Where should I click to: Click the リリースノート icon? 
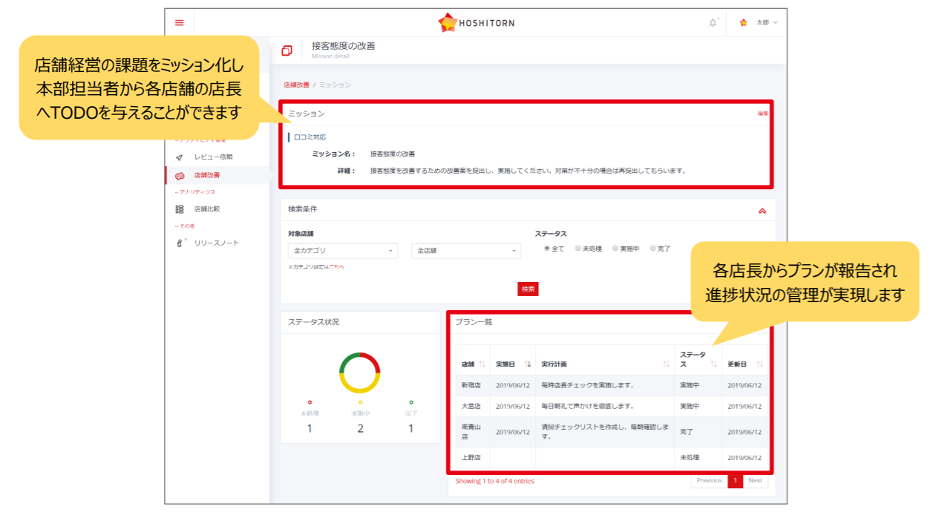(179, 243)
